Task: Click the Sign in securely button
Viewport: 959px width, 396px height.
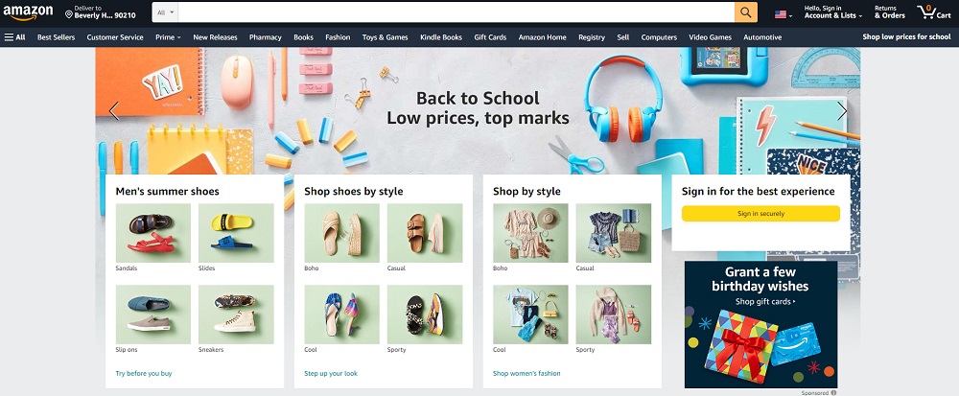Action: (760, 213)
